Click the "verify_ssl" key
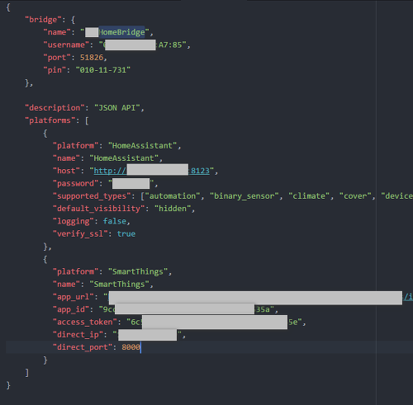The height and width of the screenshot is (405, 413). click(80, 234)
